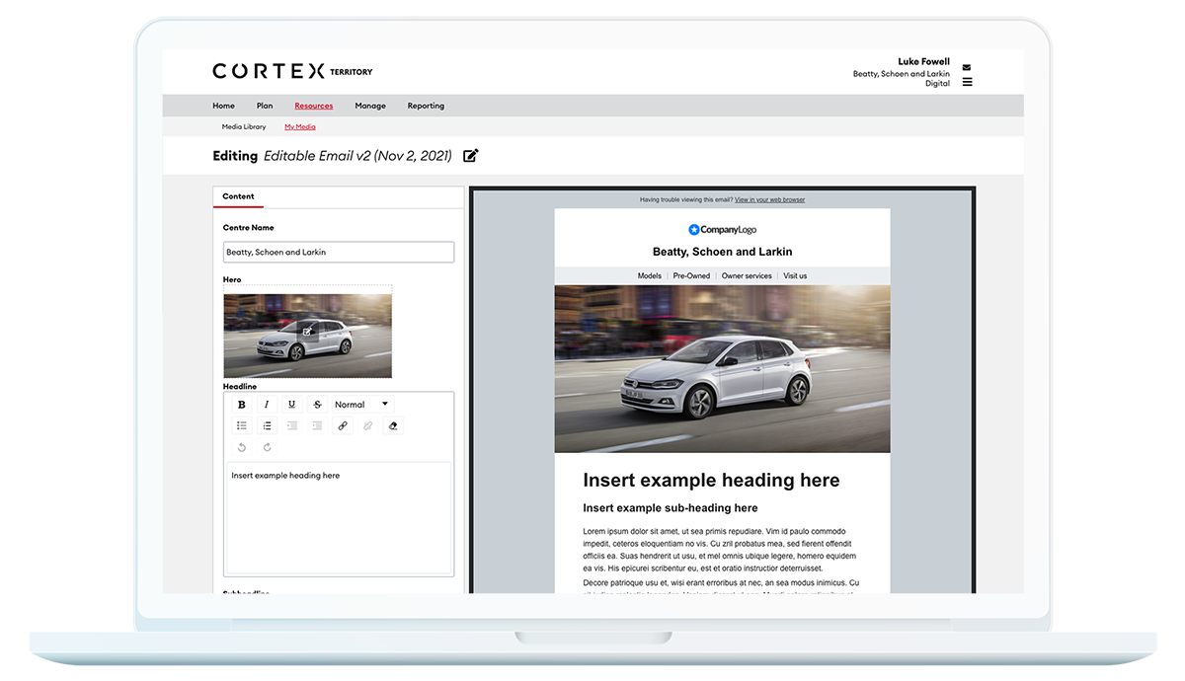Toggle strikethrough text formatting
Viewport: 1185px width, 681px height.
[x=317, y=405]
